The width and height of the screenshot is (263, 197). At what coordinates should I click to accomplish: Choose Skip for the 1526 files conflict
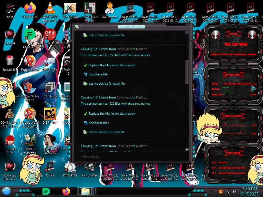coord(96,123)
